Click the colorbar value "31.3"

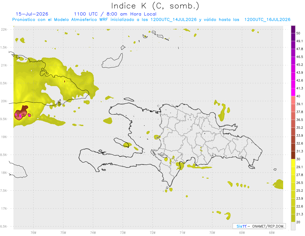coord(300,151)
